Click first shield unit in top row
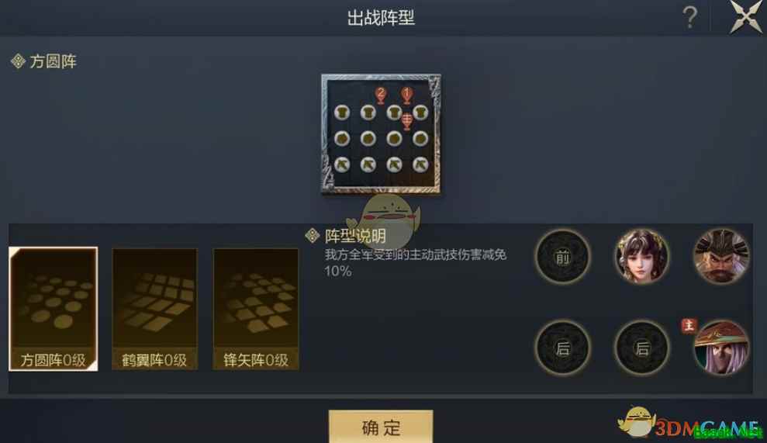The image size is (767, 443). tap(342, 112)
